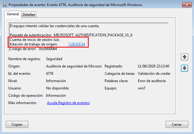
Task: Click the Cerrar button
Action: (x=177, y=124)
